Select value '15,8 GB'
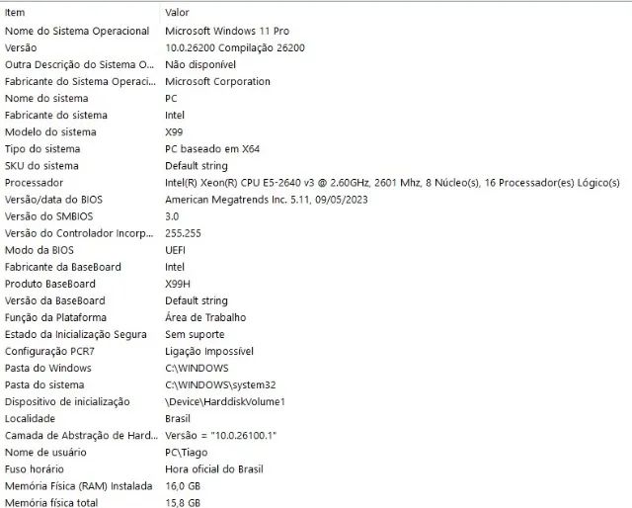 pos(183,503)
